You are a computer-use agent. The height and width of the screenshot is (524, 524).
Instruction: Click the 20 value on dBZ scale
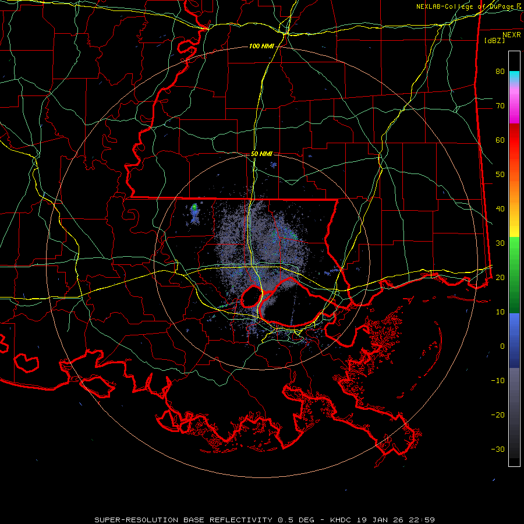click(500, 277)
